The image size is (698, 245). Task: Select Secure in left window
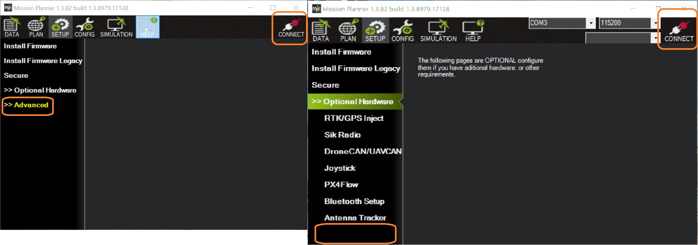point(16,76)
